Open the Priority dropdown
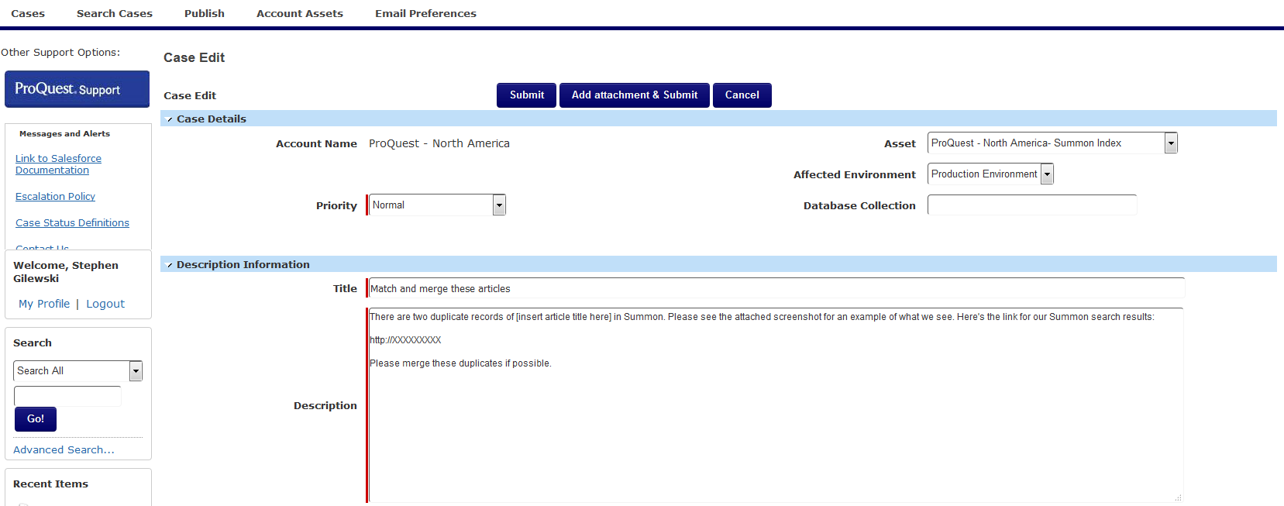This screenshot has width=1284, height=506. click(437, 205)
